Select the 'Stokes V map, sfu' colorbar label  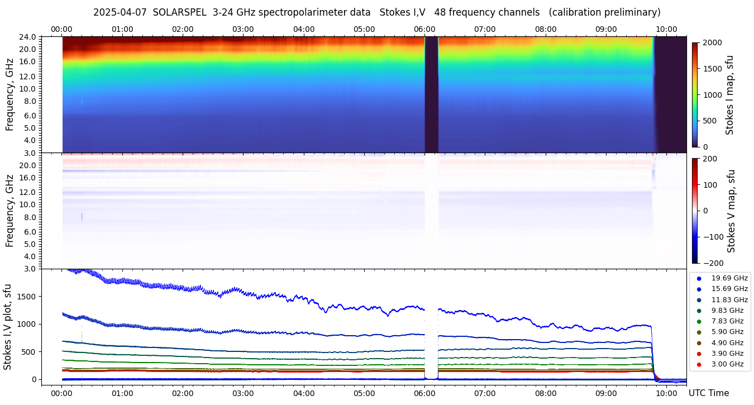[x=731, y=211]
